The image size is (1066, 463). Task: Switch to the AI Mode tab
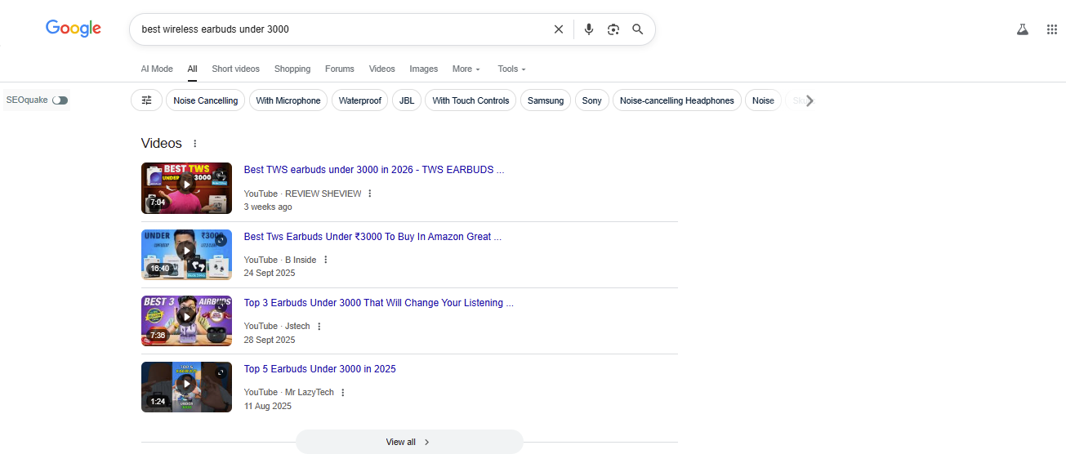[x=157, y=69]
